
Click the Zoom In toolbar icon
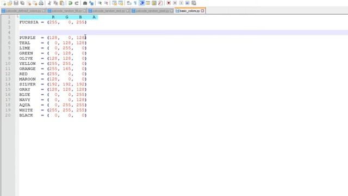tap(100, 3)
